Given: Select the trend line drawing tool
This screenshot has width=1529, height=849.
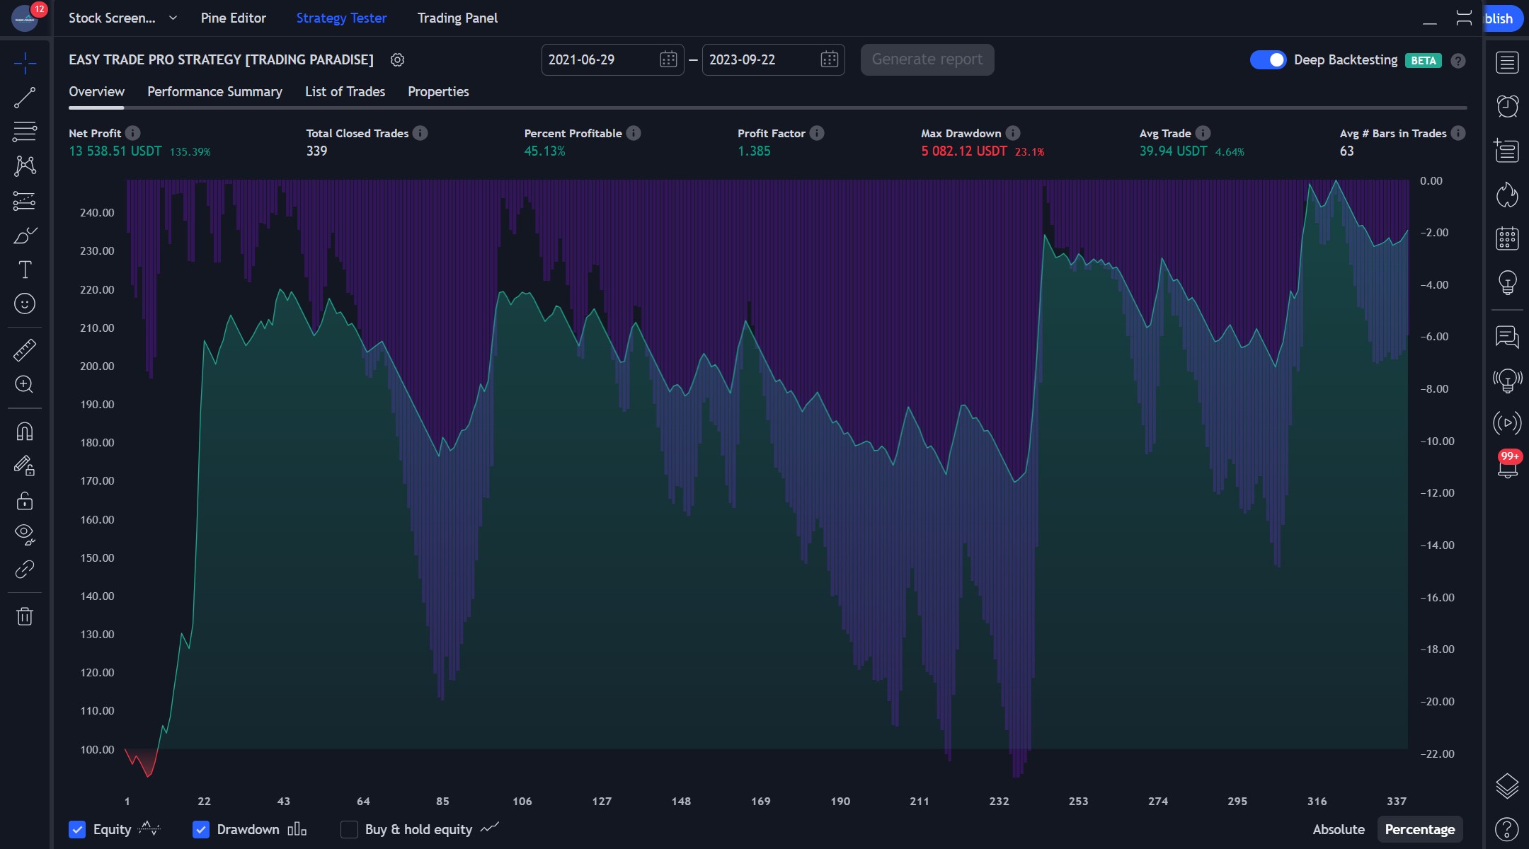Looking at the screenshot, I should pyautogui.click(x=25, y=98).
